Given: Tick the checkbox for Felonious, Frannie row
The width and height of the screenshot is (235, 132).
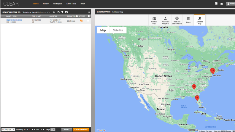Looking at the screenshot, I should click(x=88, y=21).
